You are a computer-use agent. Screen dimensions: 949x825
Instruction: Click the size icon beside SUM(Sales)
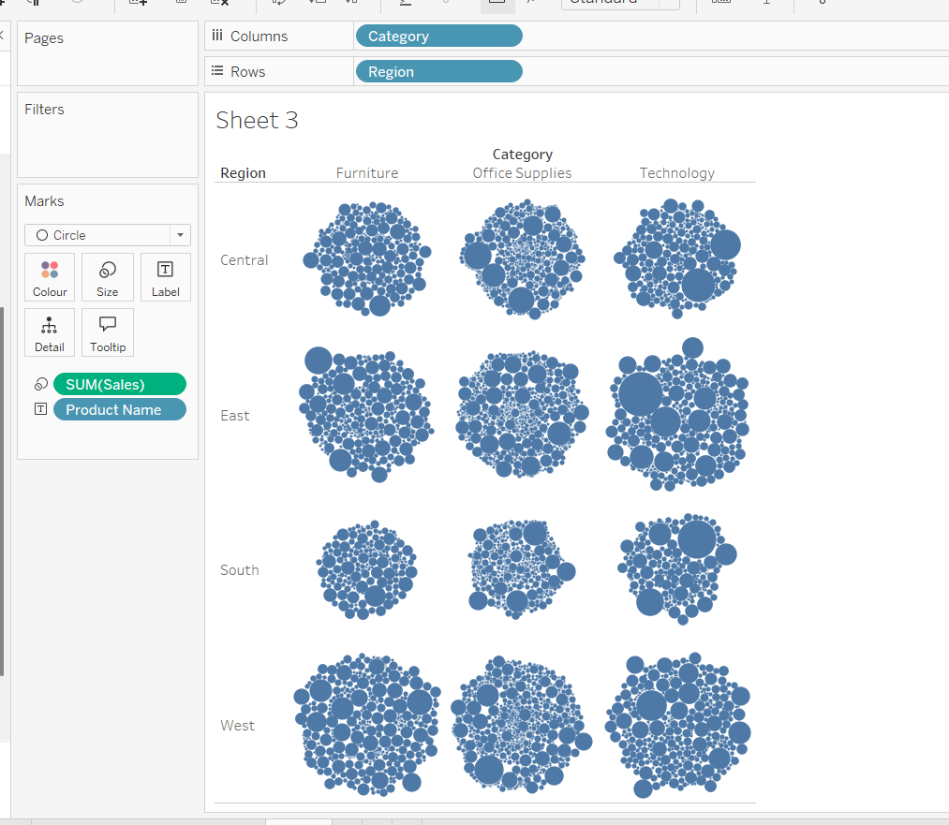pyautogui.click(x=40, y=385)
